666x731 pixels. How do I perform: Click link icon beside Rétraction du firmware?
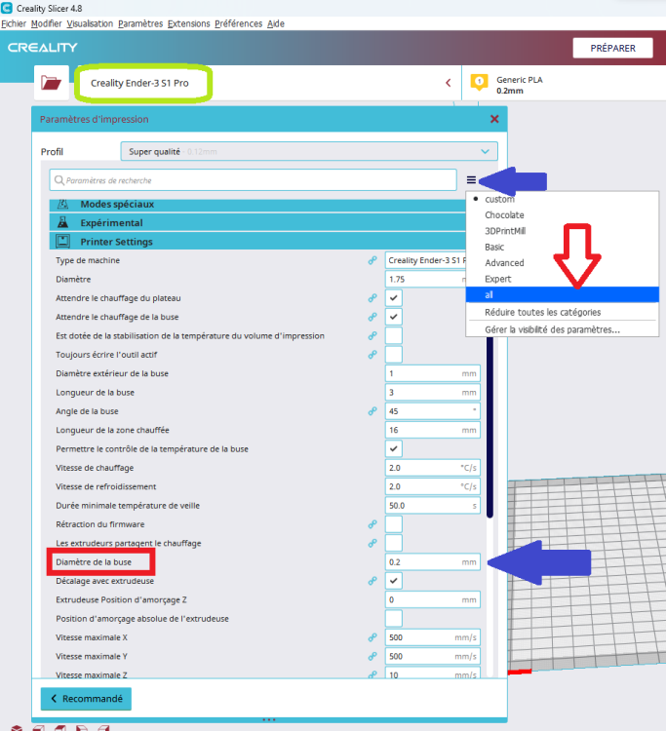pyautogui.click(x=372, y=524)
